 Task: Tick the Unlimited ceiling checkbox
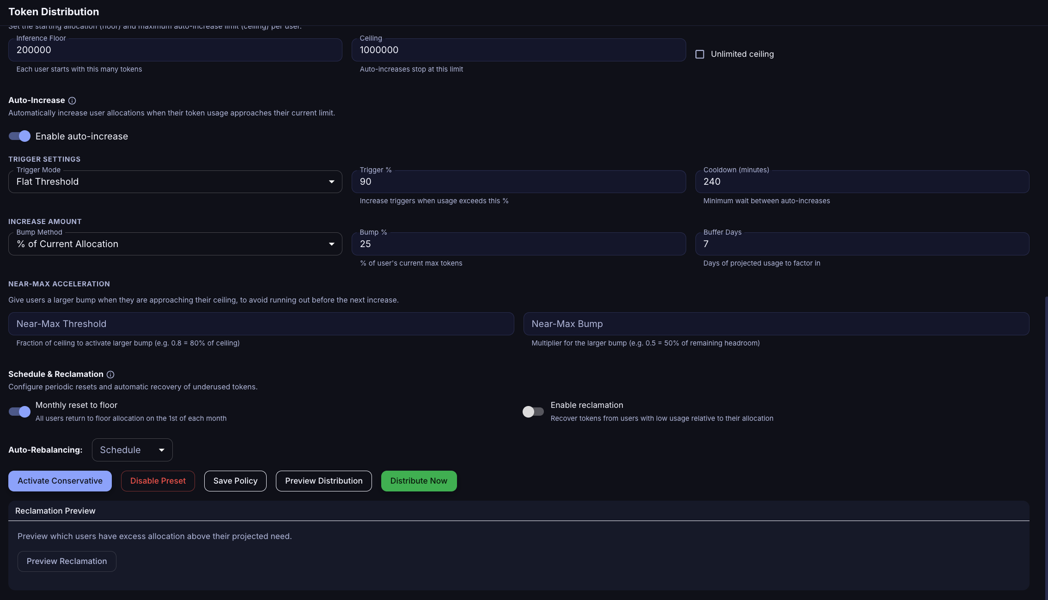tap(700, 55)
